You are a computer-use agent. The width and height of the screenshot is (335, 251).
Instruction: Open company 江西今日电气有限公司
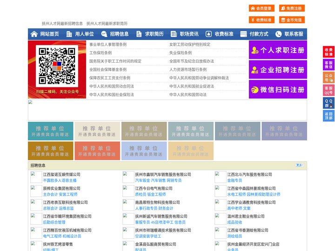pyautogui.click(x=154, y=188)
